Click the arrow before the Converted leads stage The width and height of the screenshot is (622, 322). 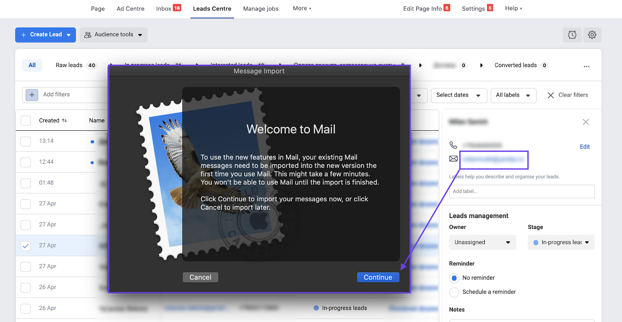click(481, 65)
